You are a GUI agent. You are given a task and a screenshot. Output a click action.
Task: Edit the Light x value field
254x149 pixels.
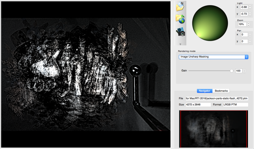(x=244, y=7)
